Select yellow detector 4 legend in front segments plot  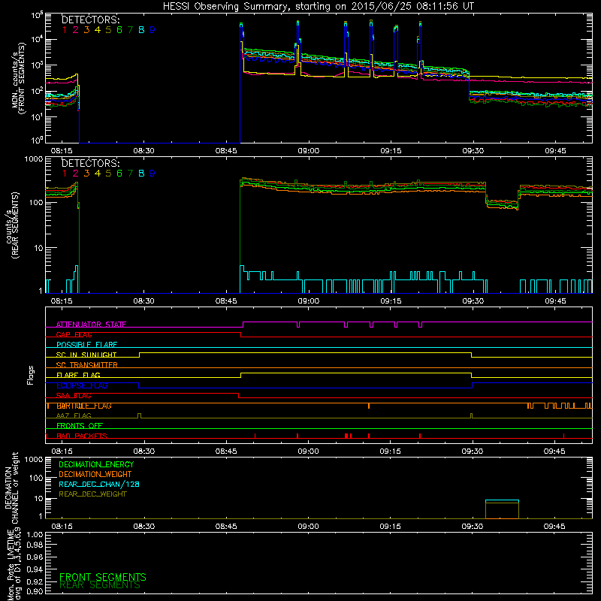(x=98, y=30)
